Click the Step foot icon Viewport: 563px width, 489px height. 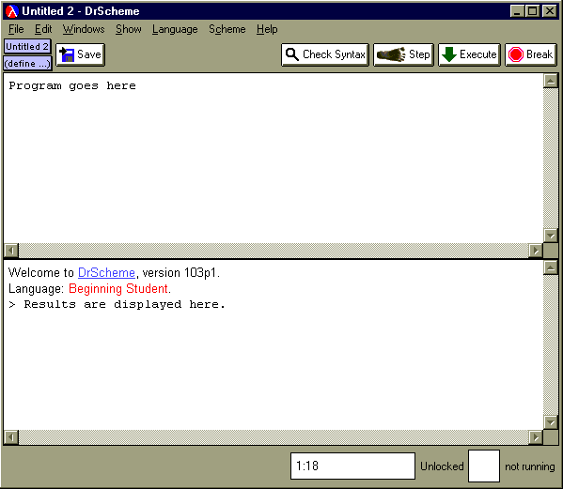391,54
